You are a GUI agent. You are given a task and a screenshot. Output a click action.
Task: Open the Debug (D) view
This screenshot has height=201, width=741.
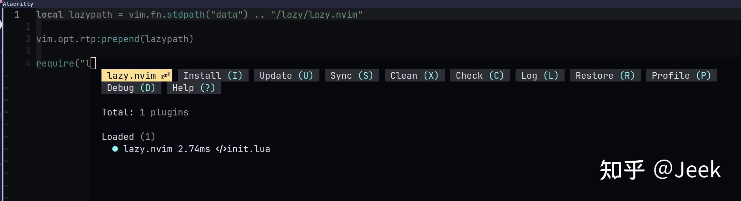[131, 88]
